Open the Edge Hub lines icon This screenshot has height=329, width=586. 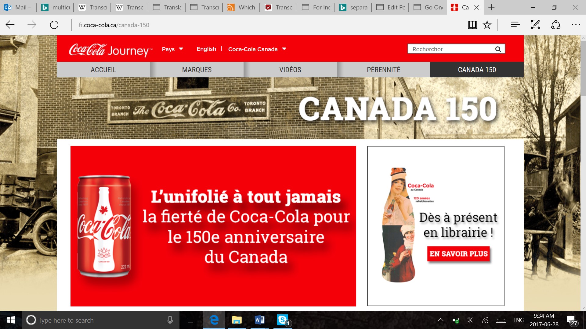(x=515, y=25)
